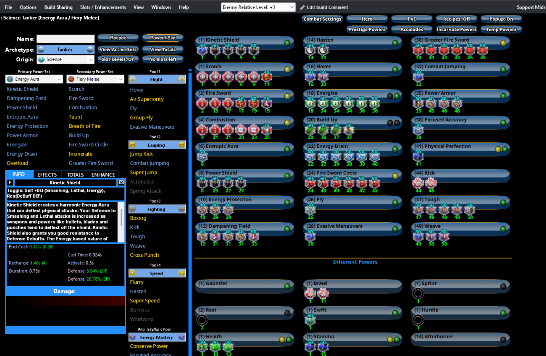This screenshot has height=356, width=546.
Task: Toggle the Hasten power active indicator
Action: point(395,43)
